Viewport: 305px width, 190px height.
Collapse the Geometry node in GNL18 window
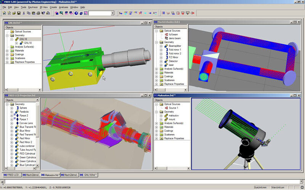(7, 35)
